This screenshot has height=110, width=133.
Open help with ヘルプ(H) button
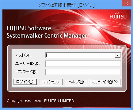[76, 82]
